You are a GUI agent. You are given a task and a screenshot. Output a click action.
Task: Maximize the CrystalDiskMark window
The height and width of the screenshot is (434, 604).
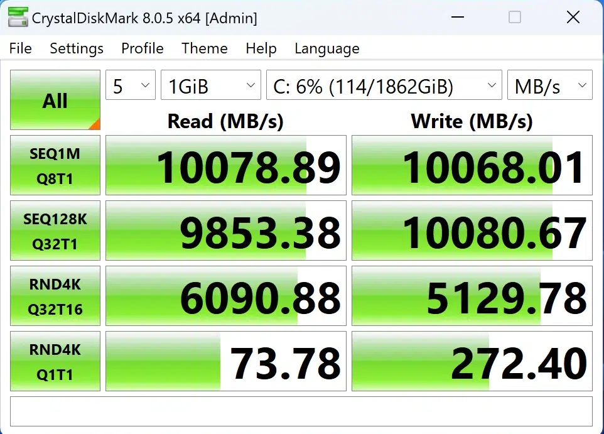515,18
